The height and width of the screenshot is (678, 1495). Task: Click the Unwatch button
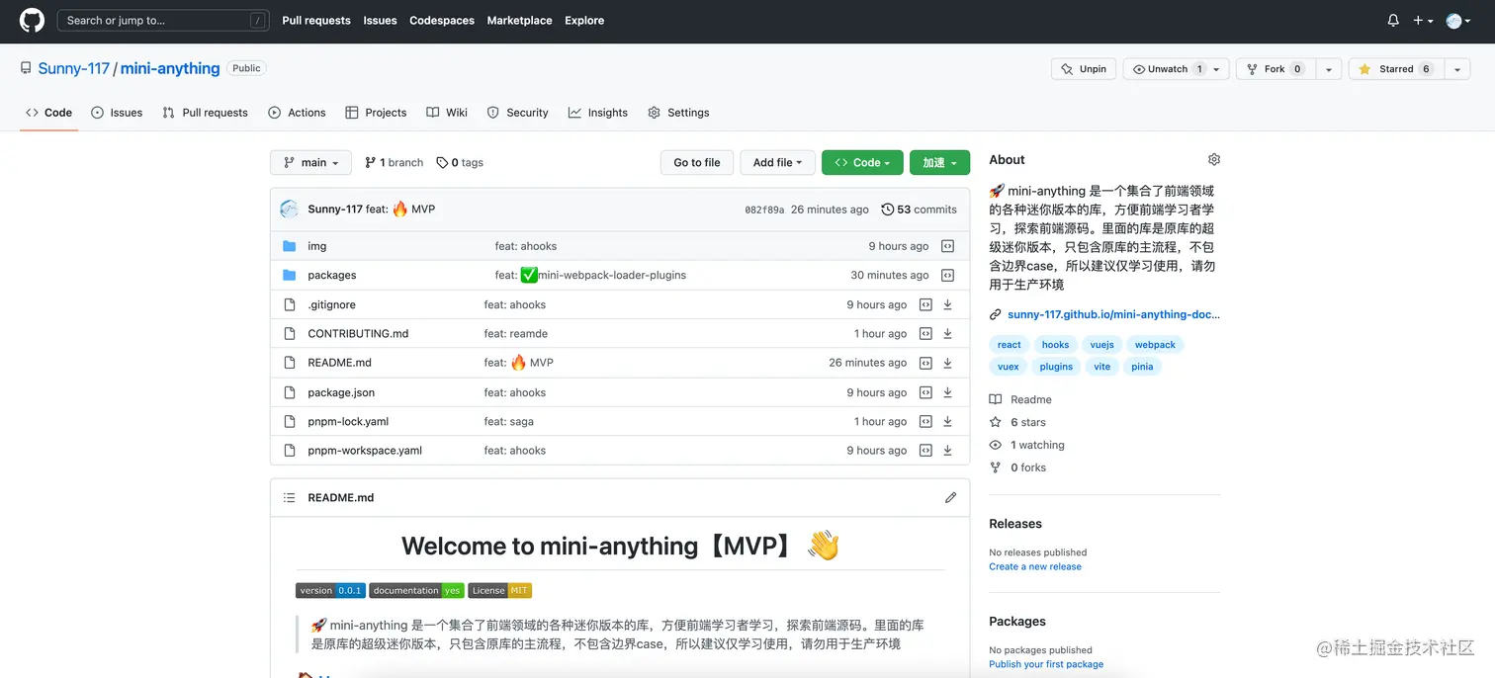(1166, 69)
